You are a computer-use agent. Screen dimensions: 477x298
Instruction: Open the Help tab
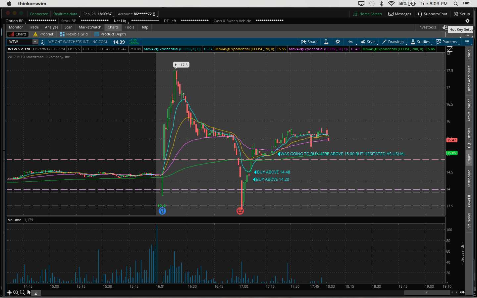point(144,27)
